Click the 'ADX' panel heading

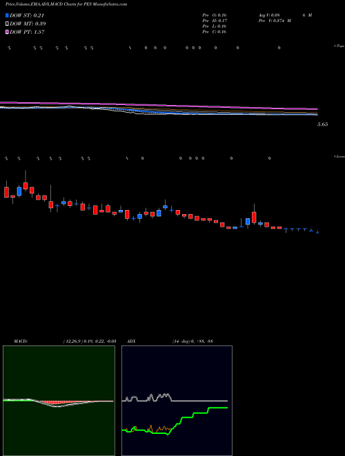[x=131, y=341]
